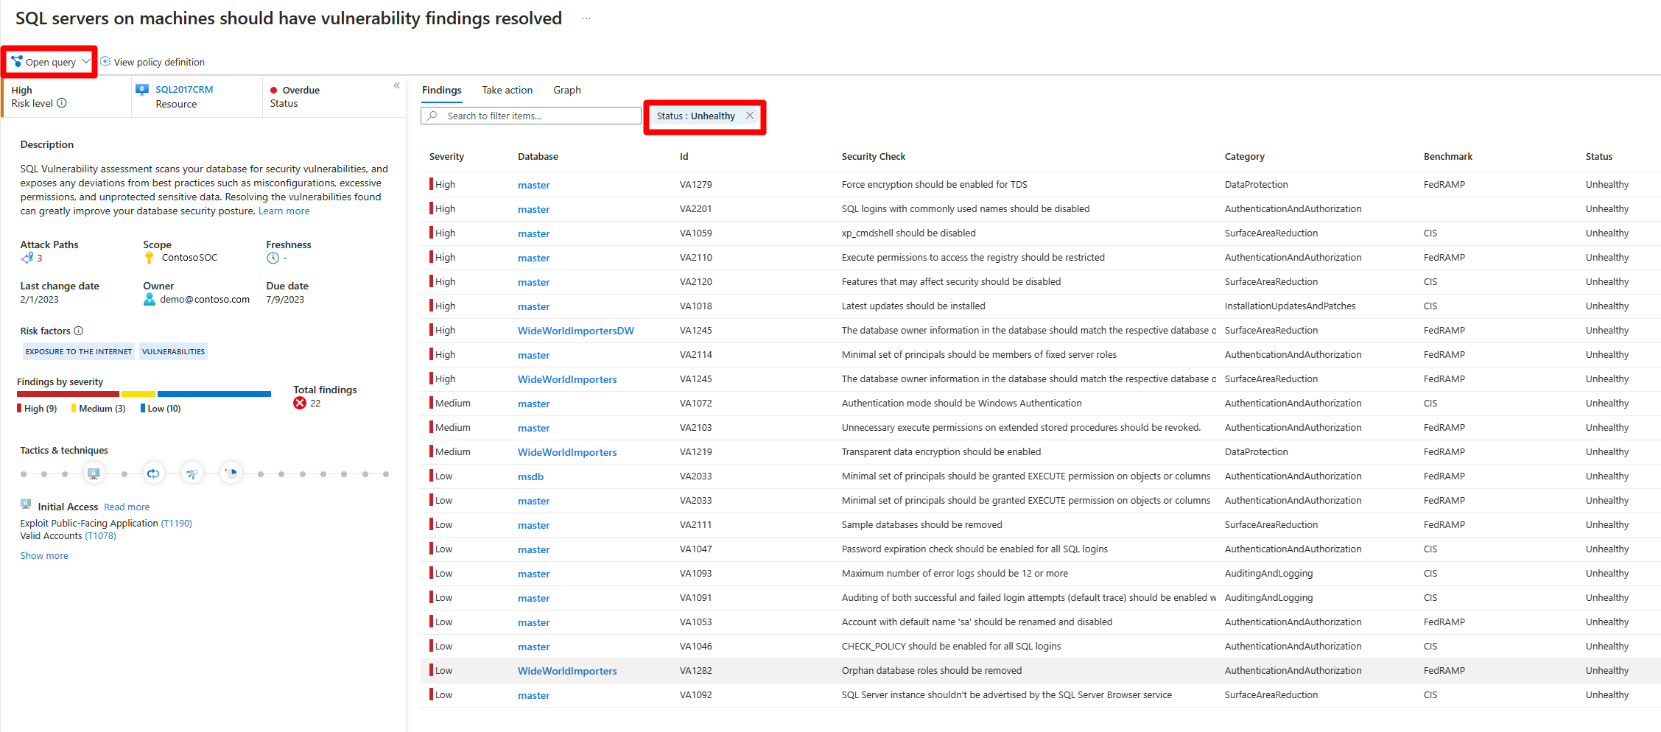Open the T1190 technique link

176,523
